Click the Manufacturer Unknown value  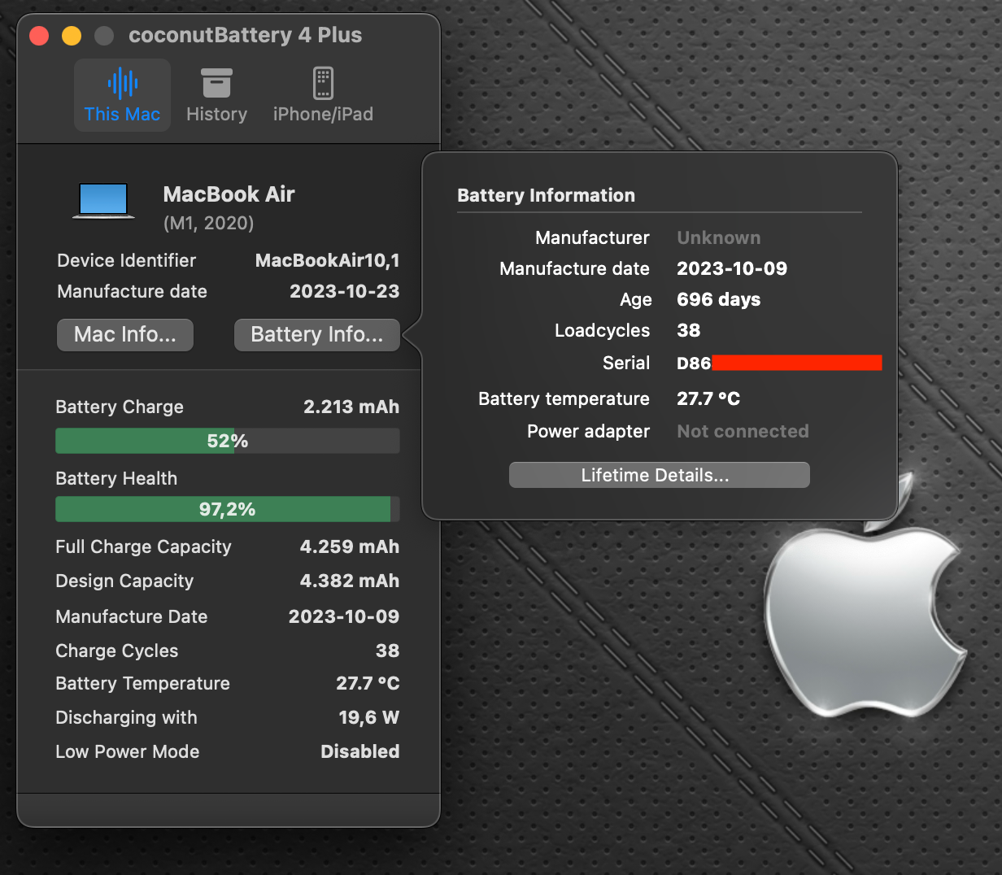[x=719, y=237]
